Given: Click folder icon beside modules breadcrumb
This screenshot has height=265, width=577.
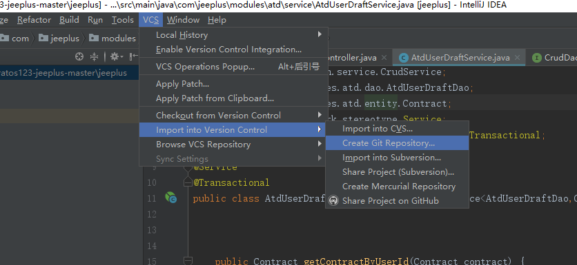Looking at the screenshot, I should tap(94, 38).
